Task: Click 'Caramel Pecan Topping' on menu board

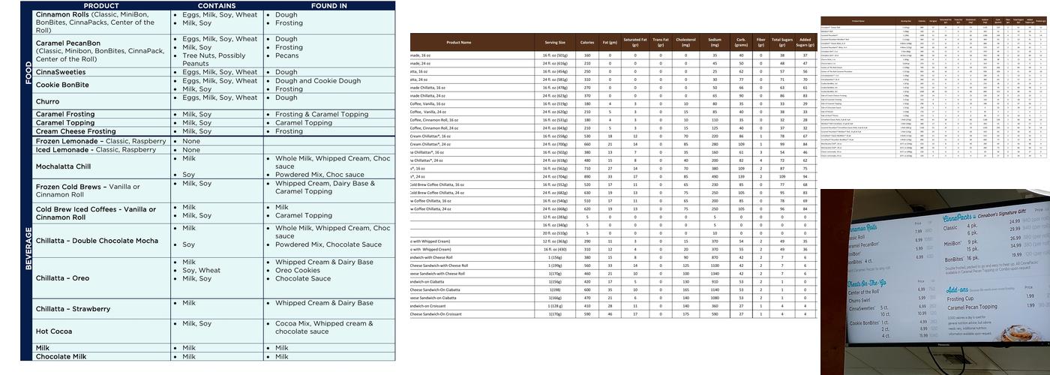Action: click(x=972, y=307)
